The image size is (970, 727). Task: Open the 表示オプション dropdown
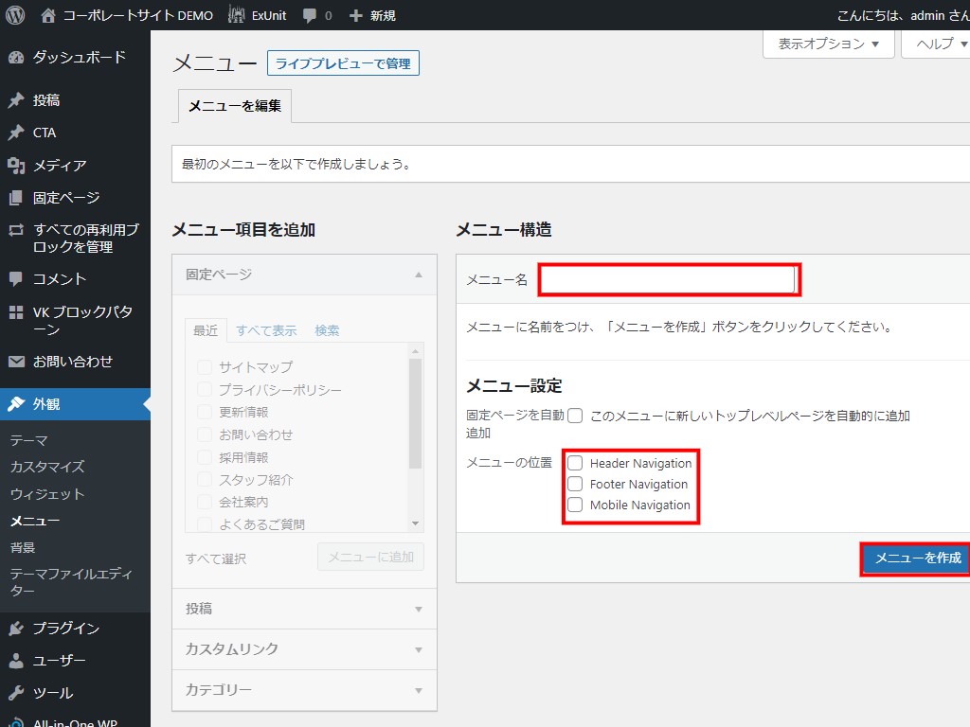click(828, 44)
